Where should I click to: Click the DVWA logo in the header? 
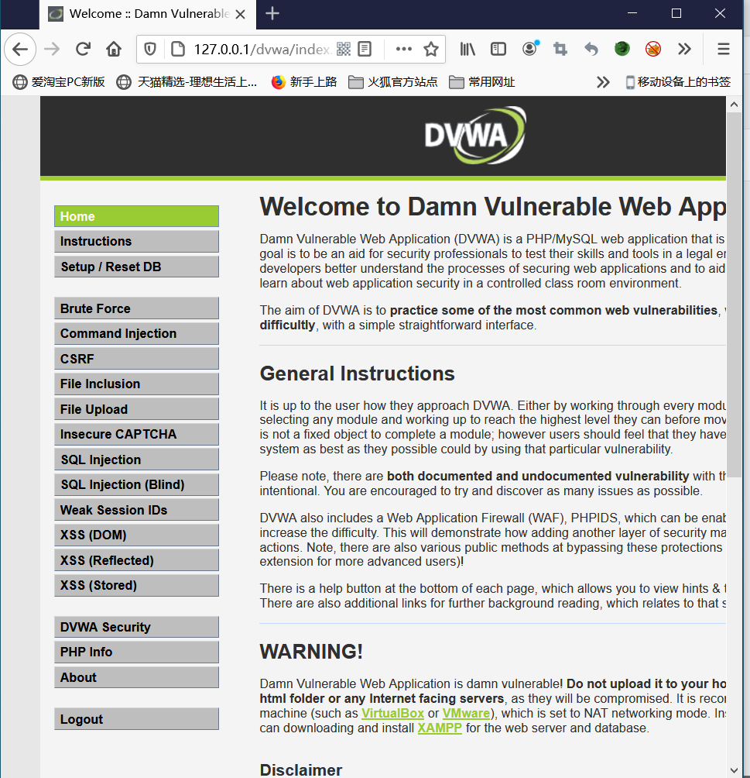tap(475, 135)
